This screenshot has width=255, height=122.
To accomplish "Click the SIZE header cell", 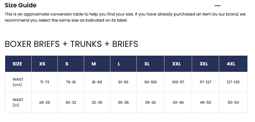I will coord(17,64).
